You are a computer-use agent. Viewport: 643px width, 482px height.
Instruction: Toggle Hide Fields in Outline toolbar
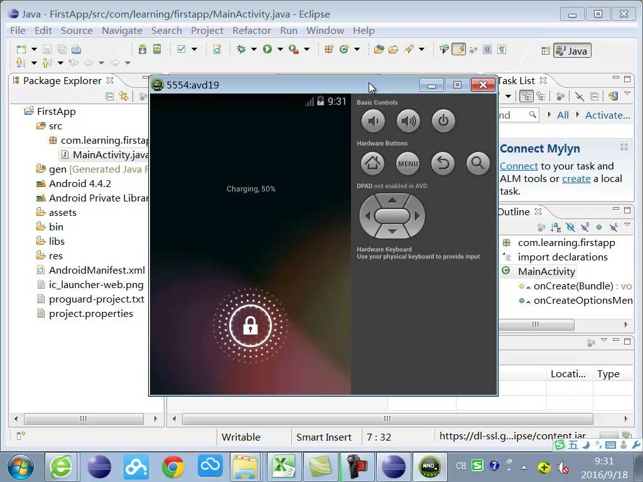570,227
